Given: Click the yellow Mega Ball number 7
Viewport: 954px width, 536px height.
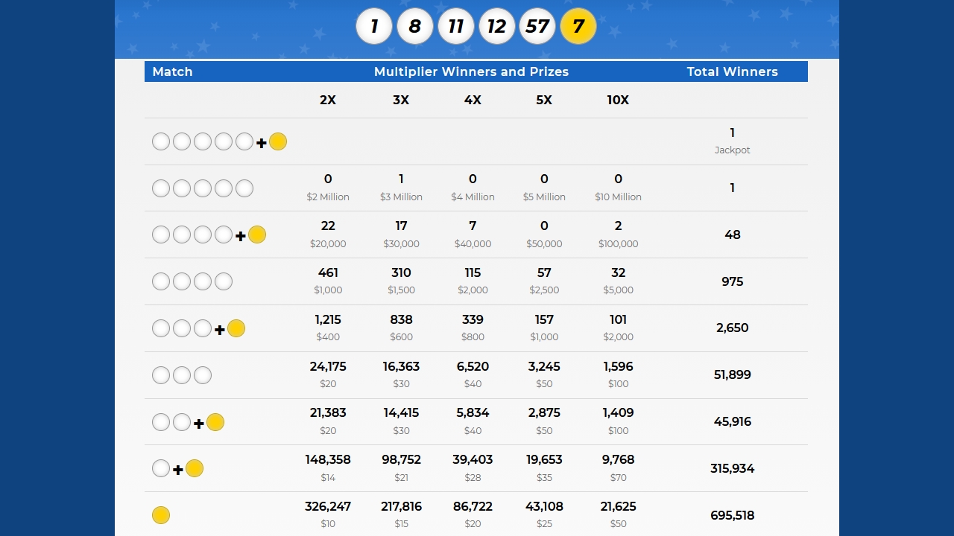Looking at the screenshot, I should coord(578,27).
